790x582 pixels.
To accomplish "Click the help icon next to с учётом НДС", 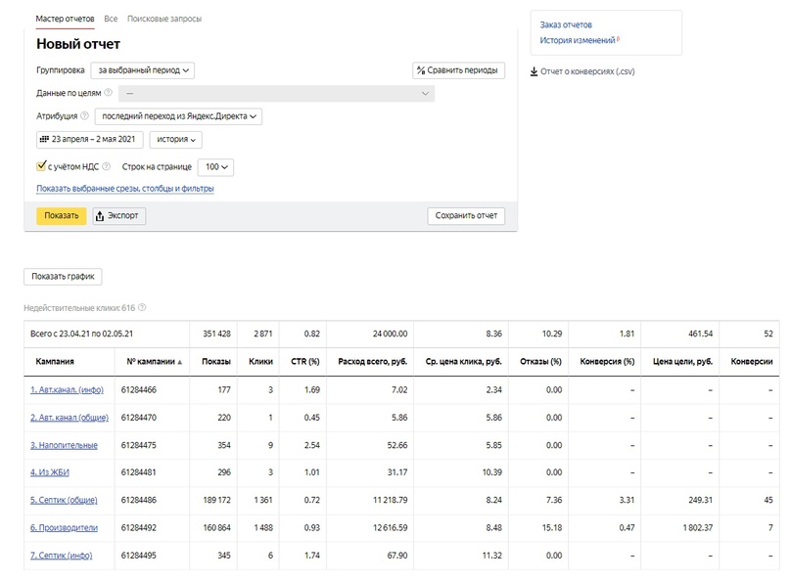I will 106,166.
